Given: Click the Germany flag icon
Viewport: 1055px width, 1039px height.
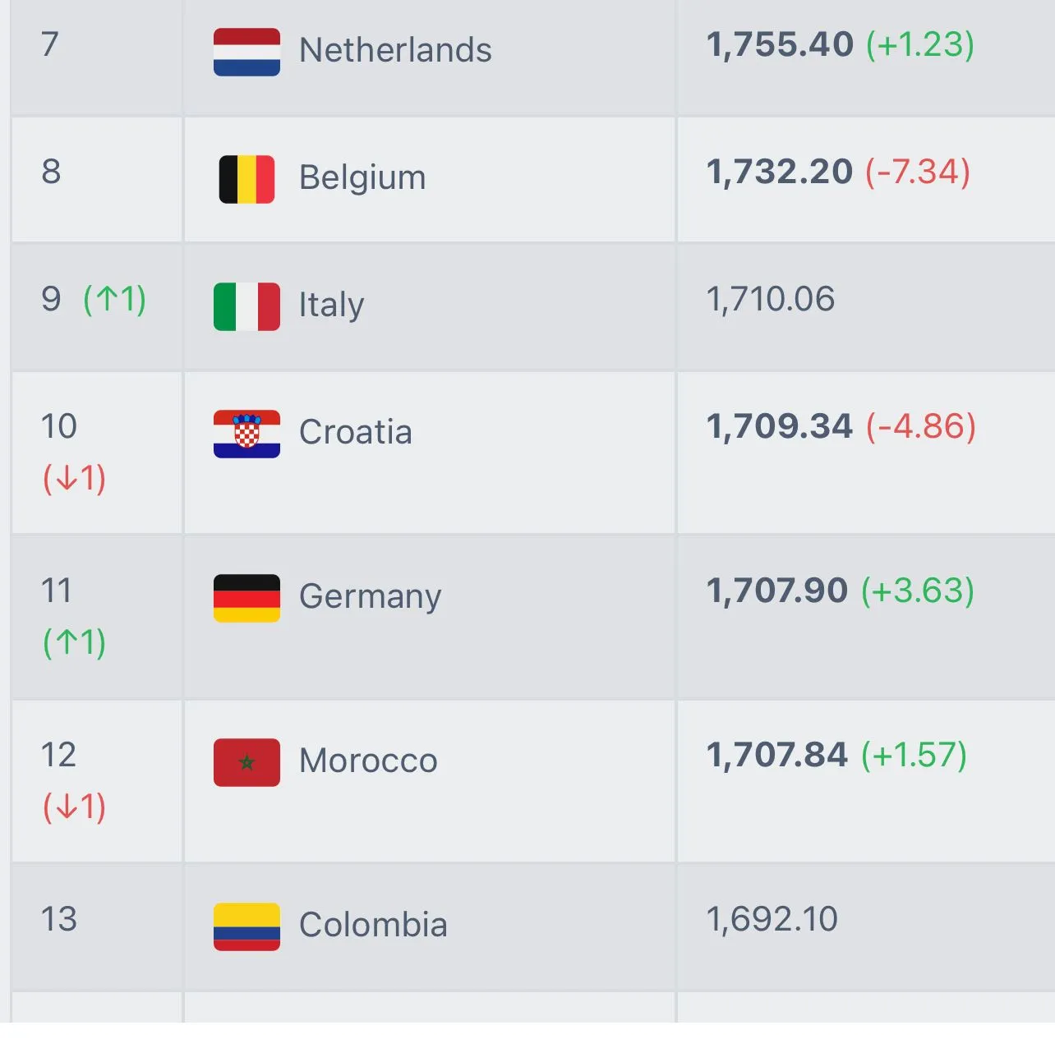Looking at the screenshot, I should point(246,598).
